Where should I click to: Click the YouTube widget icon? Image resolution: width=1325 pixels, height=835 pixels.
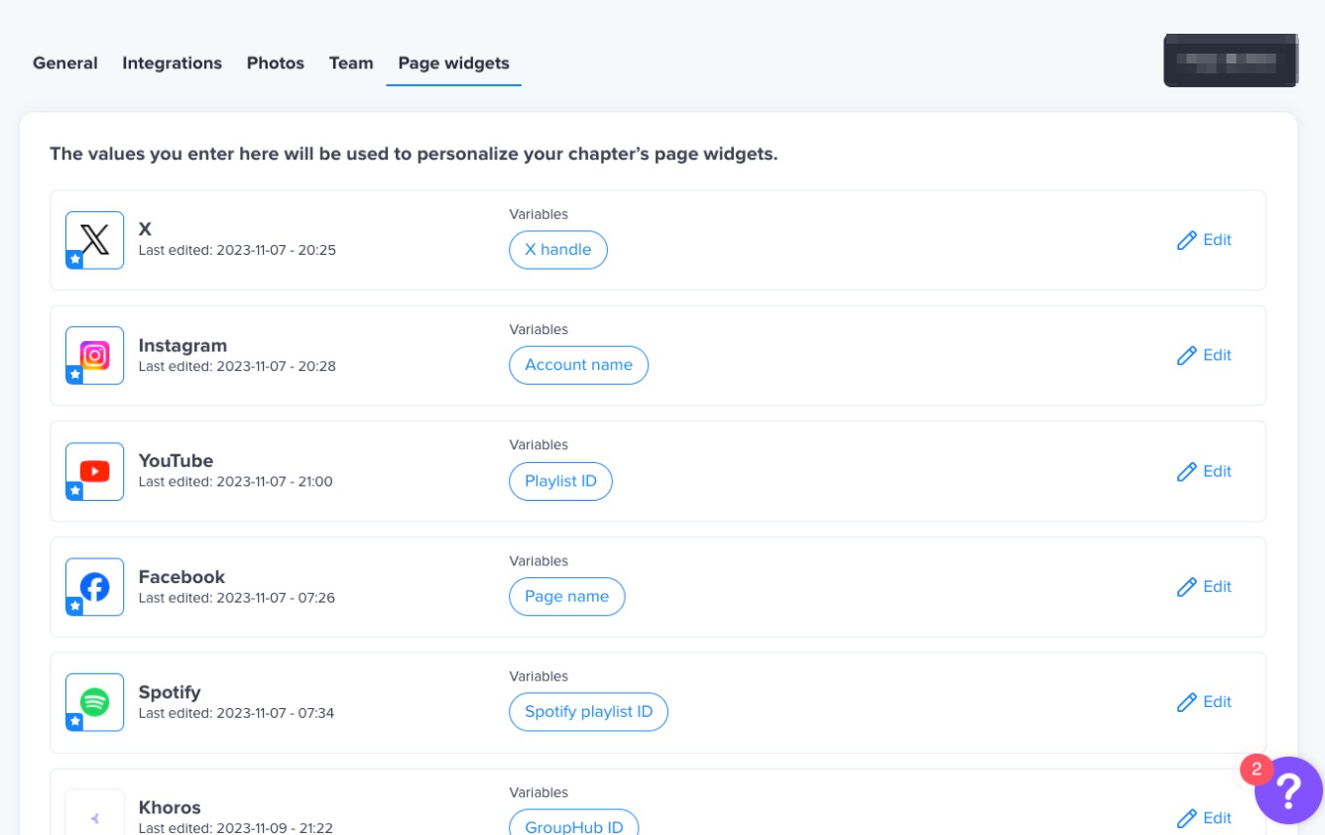pos(94,471)
